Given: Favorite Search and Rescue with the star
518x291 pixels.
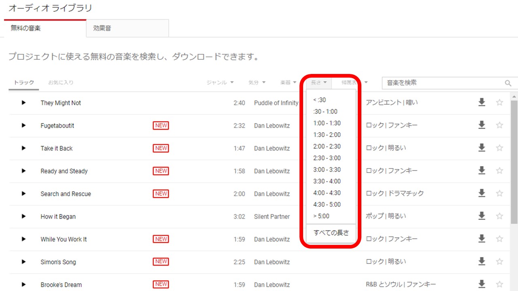Looking at the screenshot, I should [499, 194].
